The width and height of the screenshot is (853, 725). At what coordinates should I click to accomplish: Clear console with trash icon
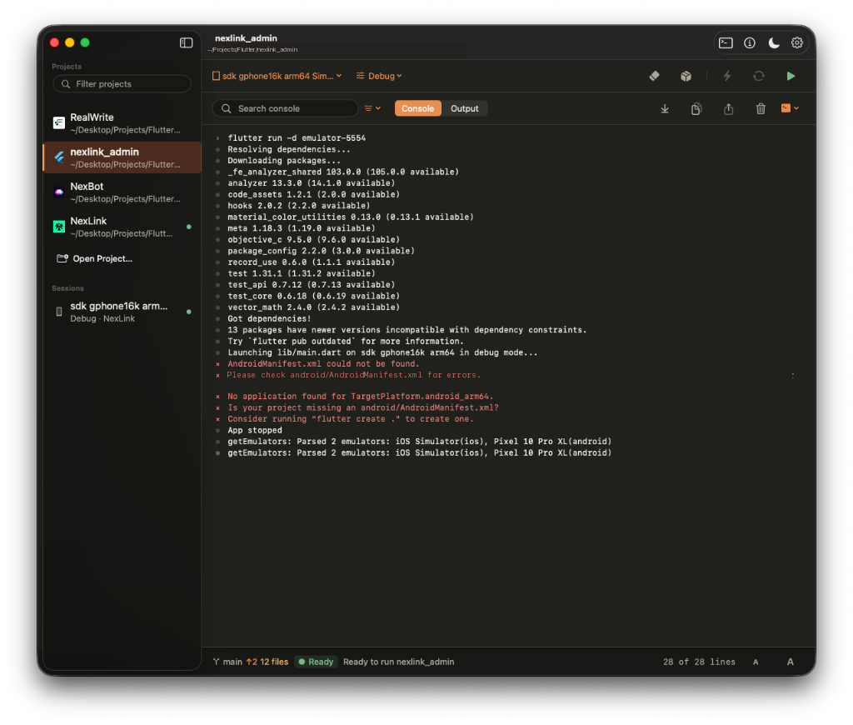tap(761, 109)
